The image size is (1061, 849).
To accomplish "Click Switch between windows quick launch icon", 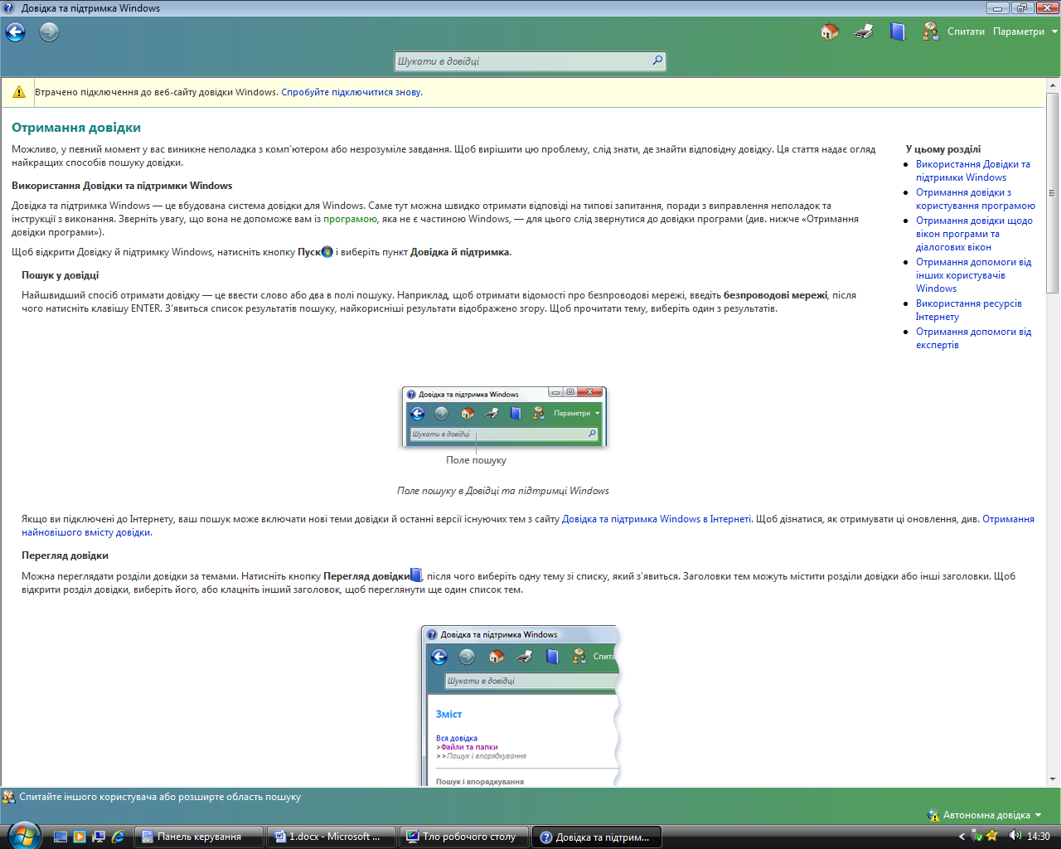I will click(99, 837).
